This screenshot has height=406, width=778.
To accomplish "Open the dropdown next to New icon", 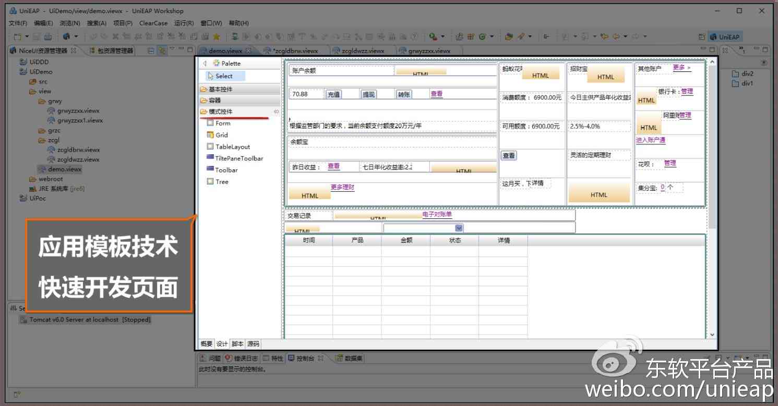I will coord(27,36).
